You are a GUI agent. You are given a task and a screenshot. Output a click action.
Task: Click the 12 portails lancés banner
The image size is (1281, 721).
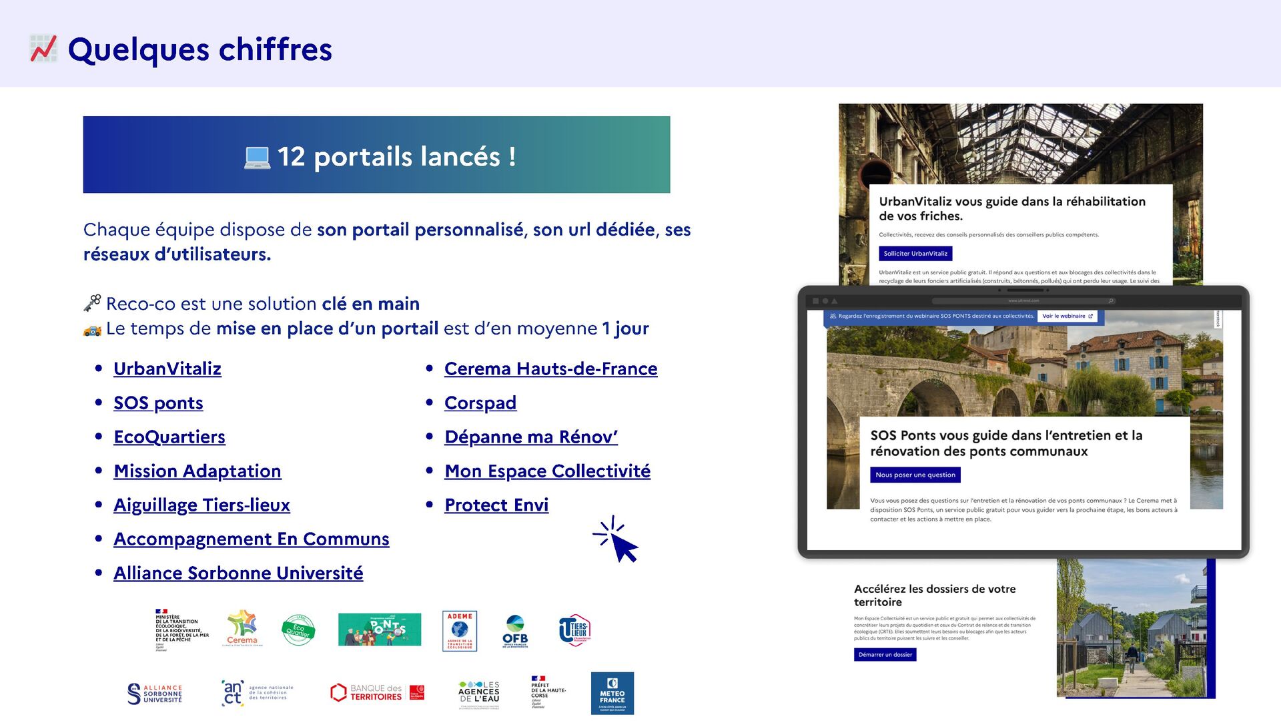click(376, 155)
